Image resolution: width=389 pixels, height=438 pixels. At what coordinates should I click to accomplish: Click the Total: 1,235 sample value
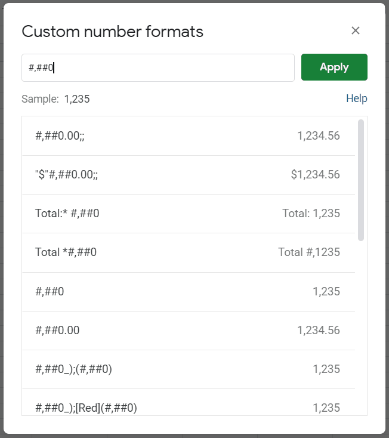click(311, 214)
